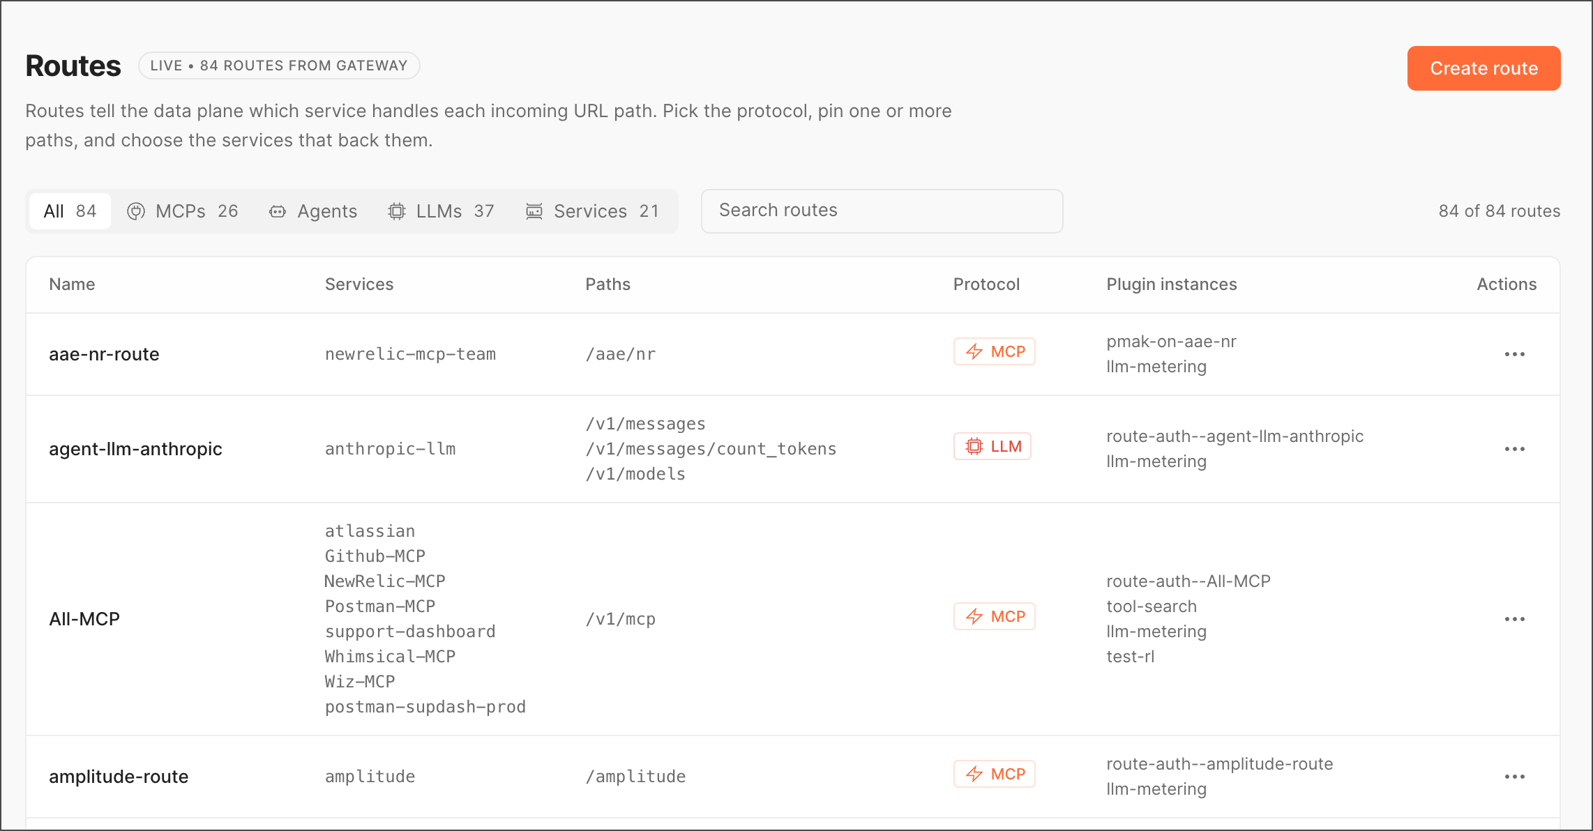Click the /v1/messages/count_tokens path
Screen dimensions: 1593x831
(711, 449)
